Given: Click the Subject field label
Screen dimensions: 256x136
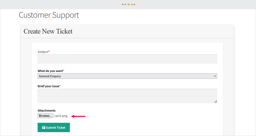Looking at the screenshot, I should [x=43, y=52].
